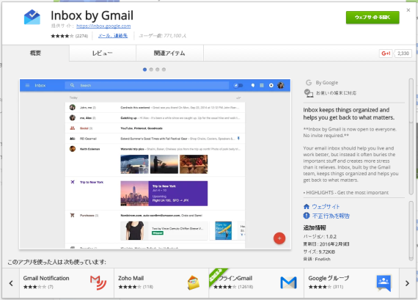Click the バージョン: 1.0.2 version text
418x300 pixels.
pos(320,236)
